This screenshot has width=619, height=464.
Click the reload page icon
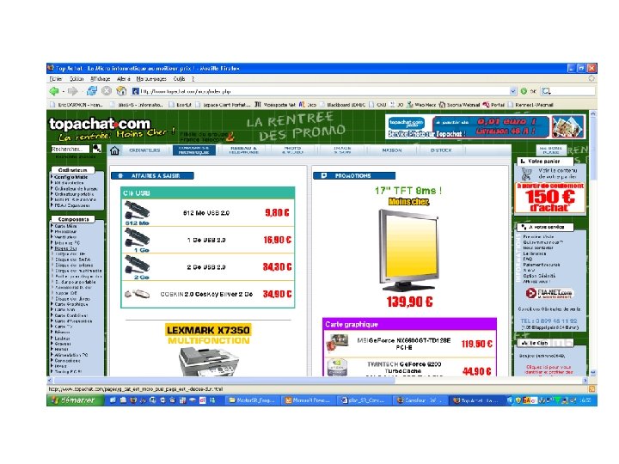point(92,91)
